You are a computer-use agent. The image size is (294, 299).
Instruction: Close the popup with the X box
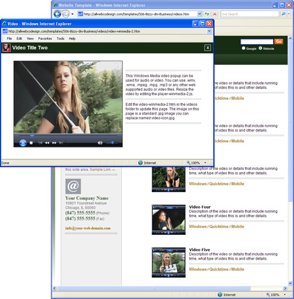pos(208,48)
